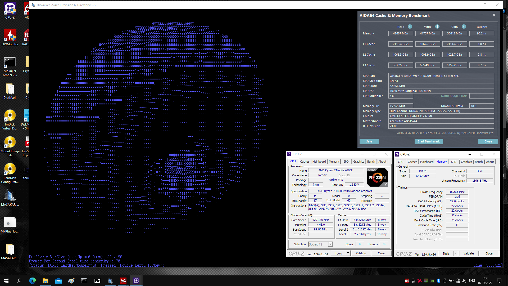The image size is (508, 286).
Task: Switch to Caches tab in left CPU-Z window
Action: tap(305, 162)
